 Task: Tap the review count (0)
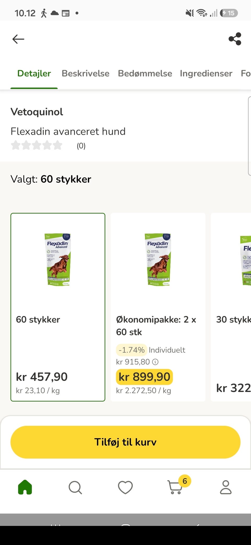[81, 146]
